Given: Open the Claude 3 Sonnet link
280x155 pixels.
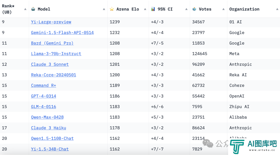Looking at the screenshot, I should tap(50, 64).
